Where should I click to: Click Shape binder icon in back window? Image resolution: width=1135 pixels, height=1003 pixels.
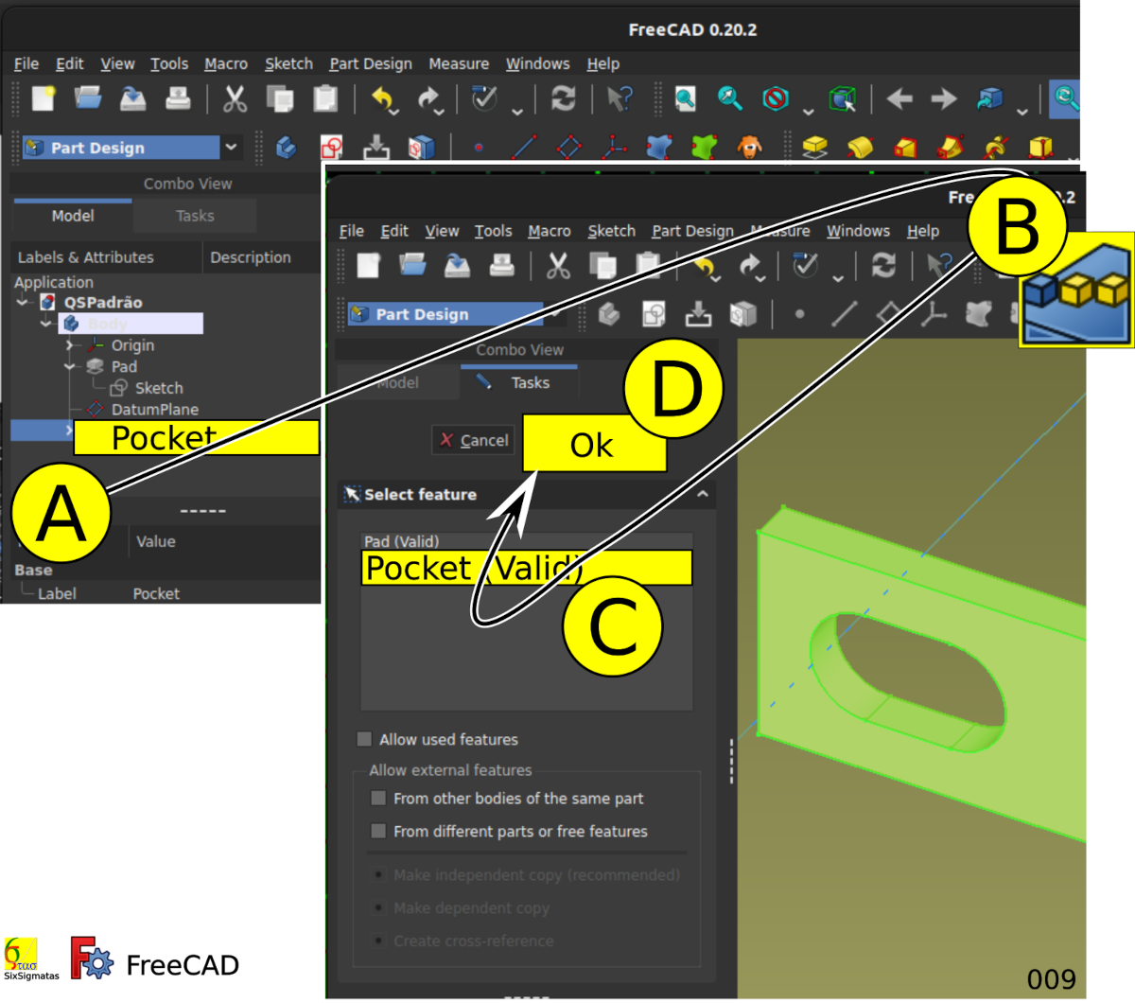click(x=659, y=148)
